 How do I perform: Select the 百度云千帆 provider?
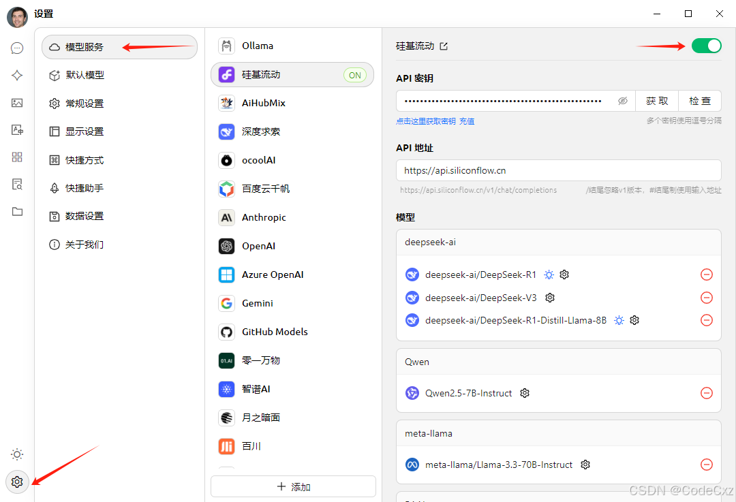292,189
